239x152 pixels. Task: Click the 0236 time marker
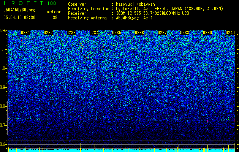point(139,33)
